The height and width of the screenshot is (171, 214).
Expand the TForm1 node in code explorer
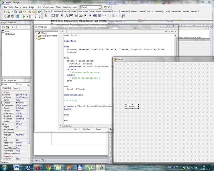pos(36,33)
